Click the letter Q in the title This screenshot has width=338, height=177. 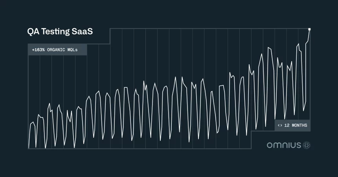coord(31,32)
